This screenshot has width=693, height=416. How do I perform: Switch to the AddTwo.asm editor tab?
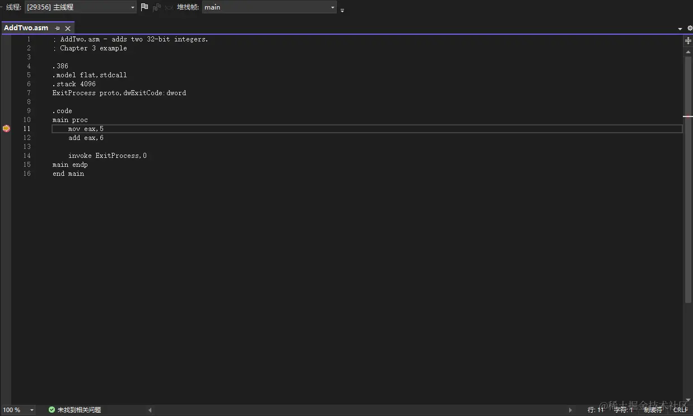[26, 27]
